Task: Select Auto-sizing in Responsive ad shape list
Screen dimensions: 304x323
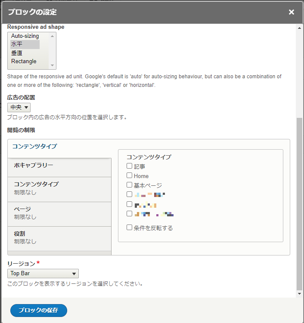Action: [x=25, y=36]
